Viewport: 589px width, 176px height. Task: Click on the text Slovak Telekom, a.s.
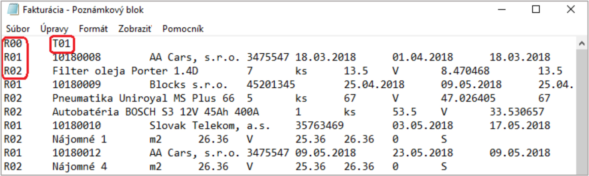tap(210, 125)
